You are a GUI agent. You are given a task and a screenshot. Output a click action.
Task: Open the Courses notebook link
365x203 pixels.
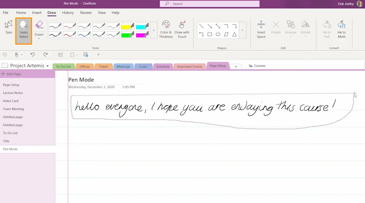(257, 66)
